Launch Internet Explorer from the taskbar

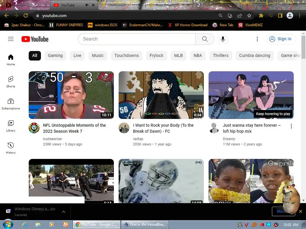click(24, 225)
